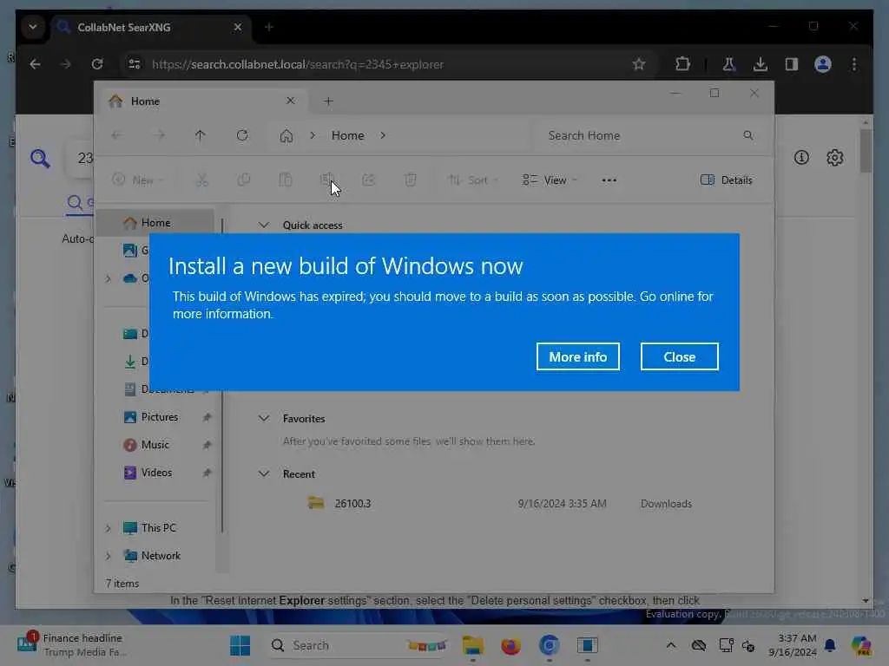
Task: Open a new browser tab
Action: [269, 27]
